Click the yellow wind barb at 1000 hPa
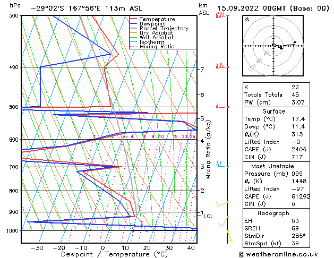Screen dimensions: 334x258 [229, 236]
